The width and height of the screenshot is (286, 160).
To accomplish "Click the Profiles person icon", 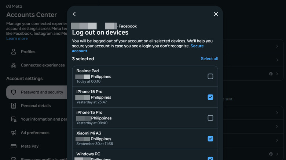I will click(14, 52).
